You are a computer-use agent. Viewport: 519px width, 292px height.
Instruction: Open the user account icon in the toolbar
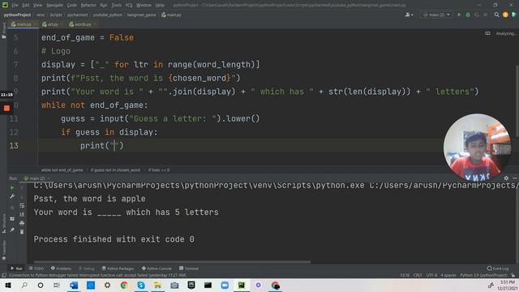pyautogui.click(x=409, y=15)
